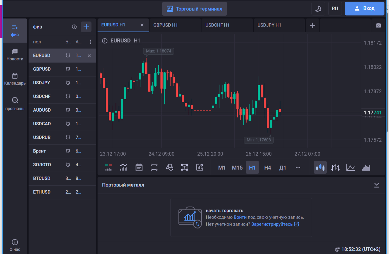Open the Новости sidebar section
The width and height of the screenshot is (389, 254).
(15, 55)
